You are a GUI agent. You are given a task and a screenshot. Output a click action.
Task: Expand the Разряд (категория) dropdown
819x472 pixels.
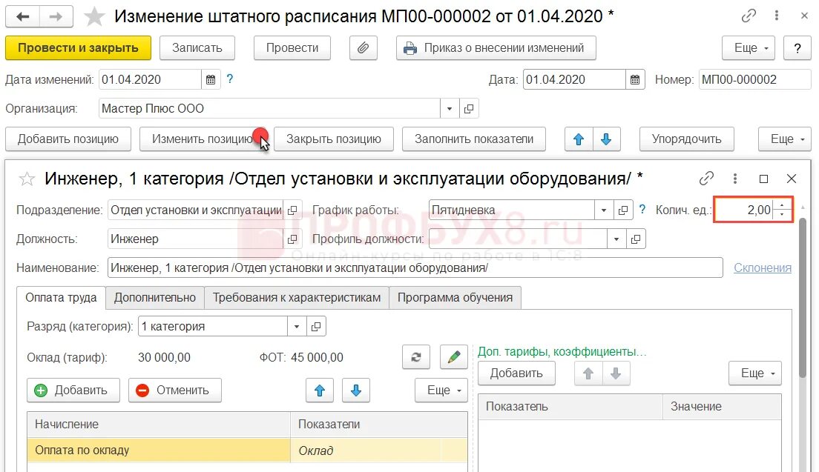click(x=296, y=326)
